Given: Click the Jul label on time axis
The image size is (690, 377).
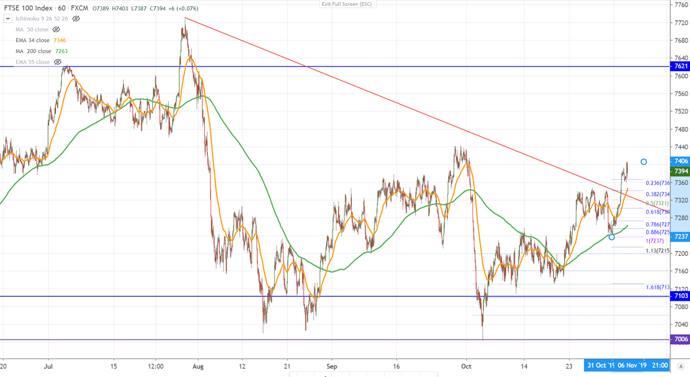Looking at the screenshot, I should click(x=48, y=366).
